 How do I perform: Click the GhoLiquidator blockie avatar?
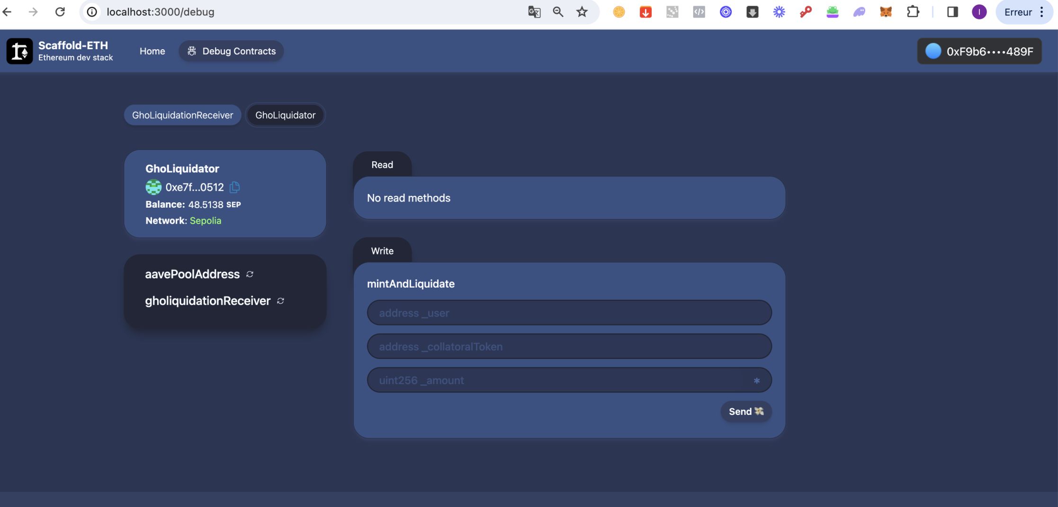point(153,187)
